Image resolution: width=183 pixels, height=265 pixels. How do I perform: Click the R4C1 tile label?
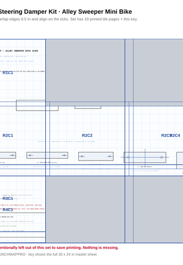(8, 210)
